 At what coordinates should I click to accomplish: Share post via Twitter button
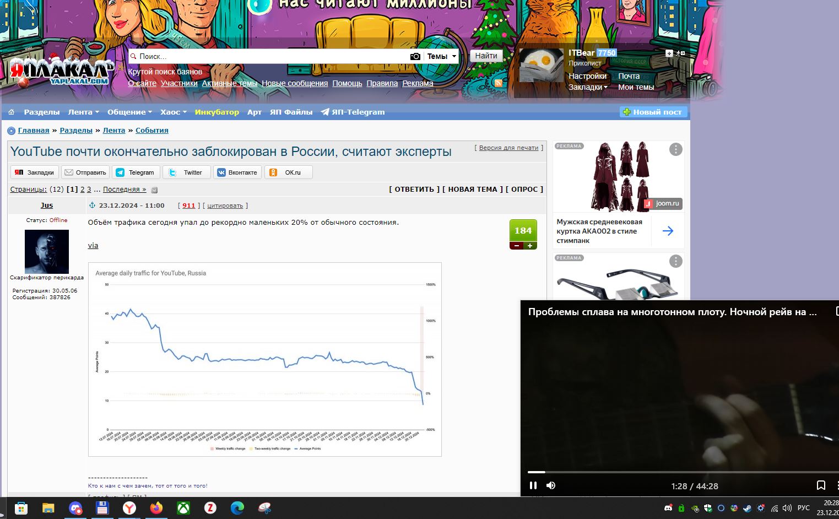tap(187, 172)
